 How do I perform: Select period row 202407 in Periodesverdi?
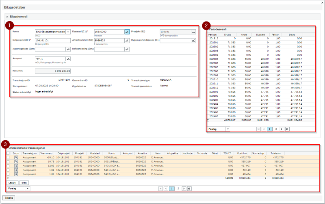pos(261,116)
